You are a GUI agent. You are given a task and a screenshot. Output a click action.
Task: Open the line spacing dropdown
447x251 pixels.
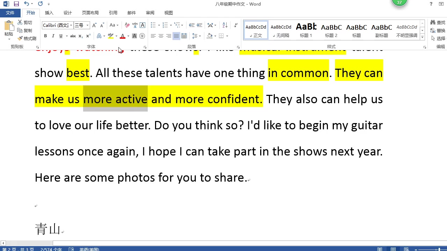pos(196,36)
